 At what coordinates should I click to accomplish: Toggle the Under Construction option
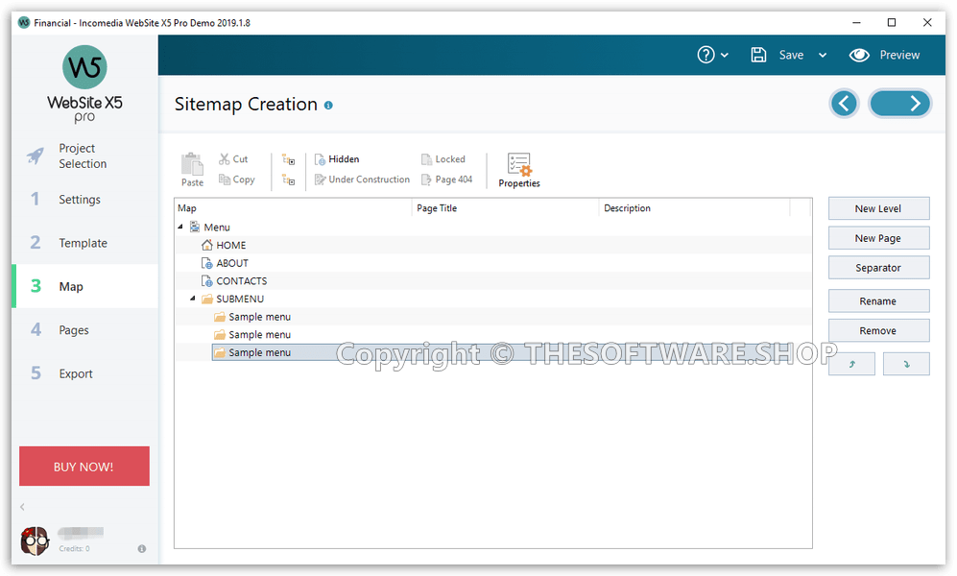[362, 180]
